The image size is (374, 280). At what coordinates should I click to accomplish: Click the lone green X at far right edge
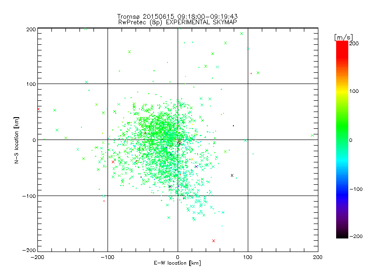(312, 135)
